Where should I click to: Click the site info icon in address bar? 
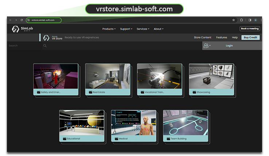[x=28, y=20]
